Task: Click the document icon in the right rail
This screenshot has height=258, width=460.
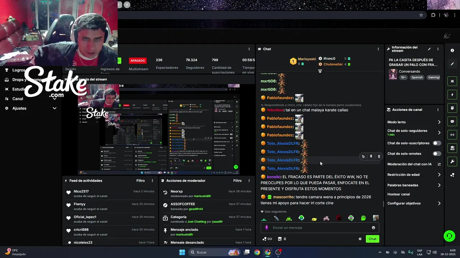Action: pos(452,108)
